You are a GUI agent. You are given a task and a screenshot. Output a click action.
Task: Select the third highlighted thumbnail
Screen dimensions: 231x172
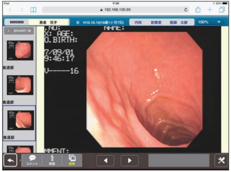click(x=21, y=120)
